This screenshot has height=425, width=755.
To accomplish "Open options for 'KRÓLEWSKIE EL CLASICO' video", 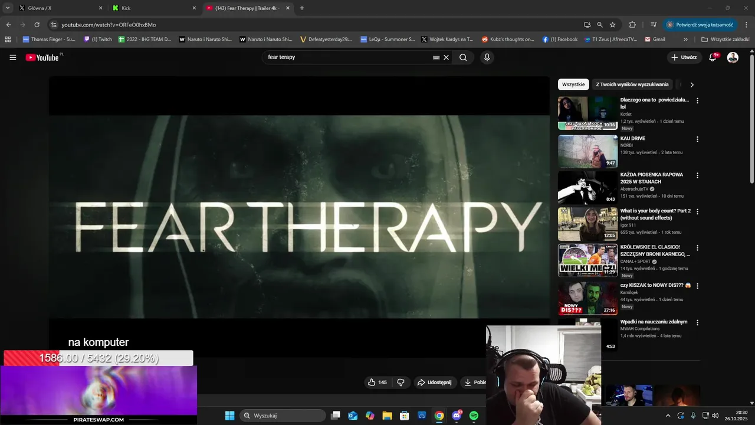I will point(697,248).
